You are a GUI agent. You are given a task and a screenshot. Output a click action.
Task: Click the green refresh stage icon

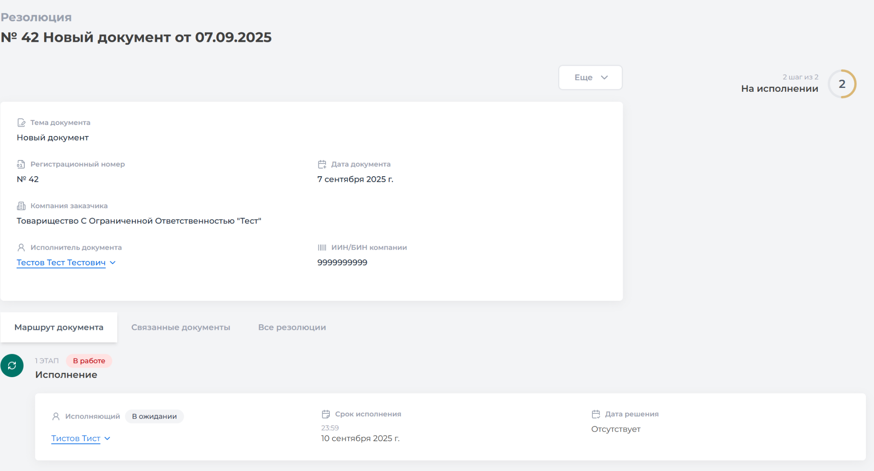(x=12, y=366)
